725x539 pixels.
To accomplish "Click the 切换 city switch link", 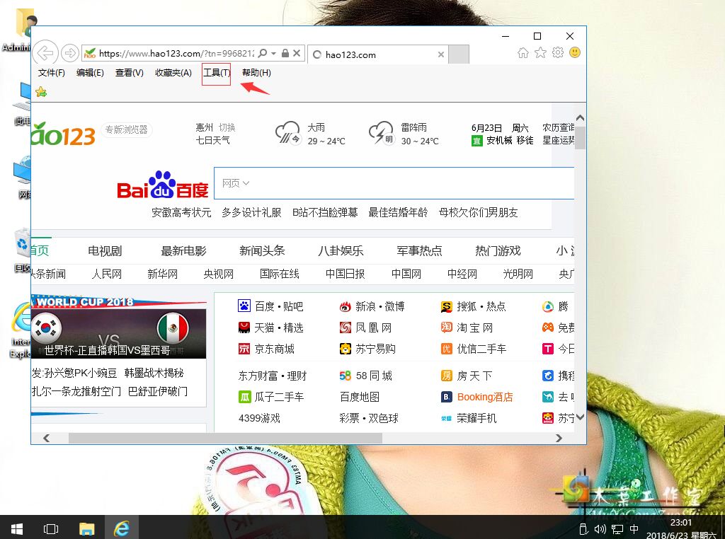I will (x=227, y=127).
